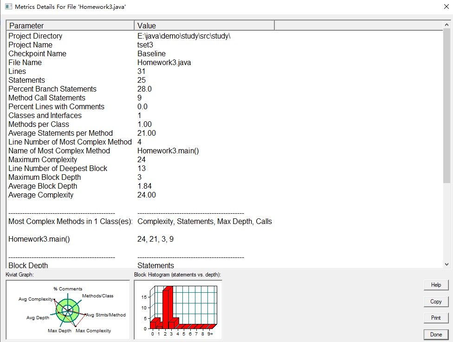Click the value 24.00
This screenshot has height=342, width=453.
point(147,195)
